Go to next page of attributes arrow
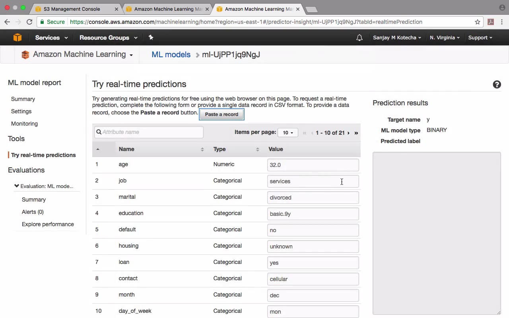This screenshot has height=318, width=509. point(348,133)
